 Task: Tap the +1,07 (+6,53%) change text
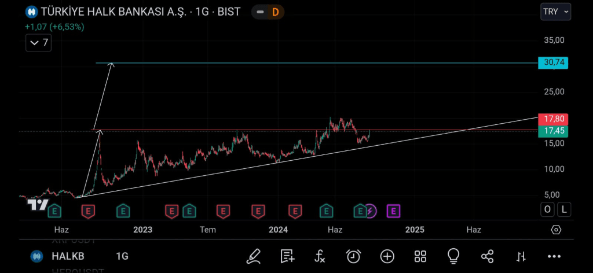[54, 27]
